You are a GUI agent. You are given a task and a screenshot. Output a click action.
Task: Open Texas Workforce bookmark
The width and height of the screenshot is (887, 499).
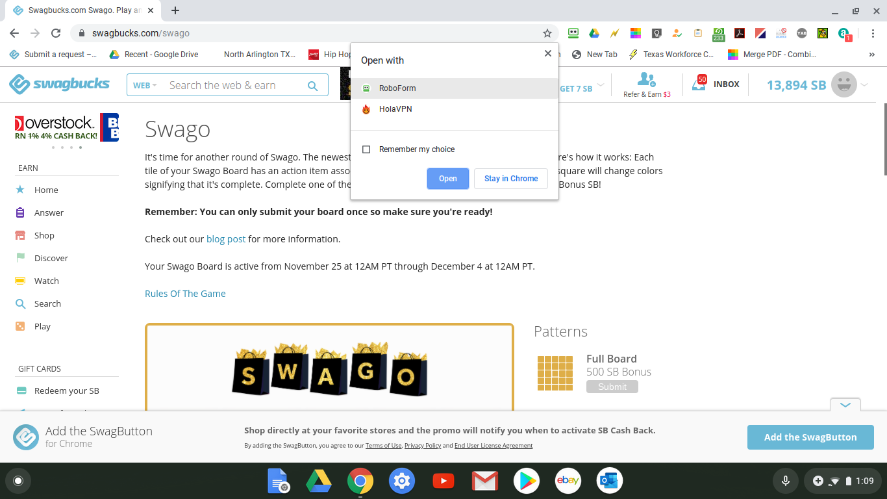click(x=671, y=55)
